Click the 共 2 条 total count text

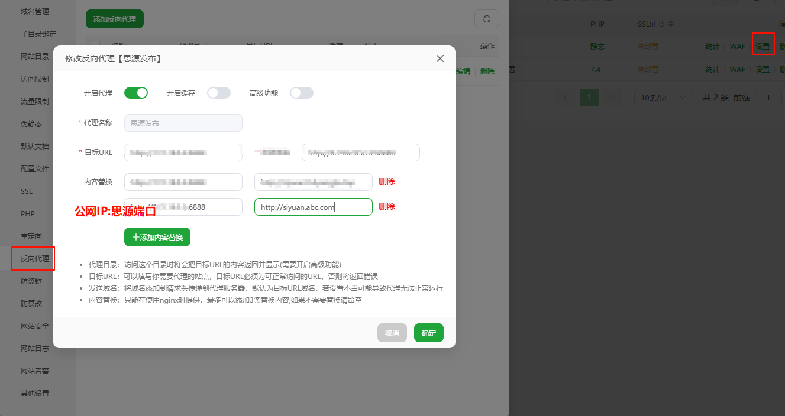click(716, 97)
